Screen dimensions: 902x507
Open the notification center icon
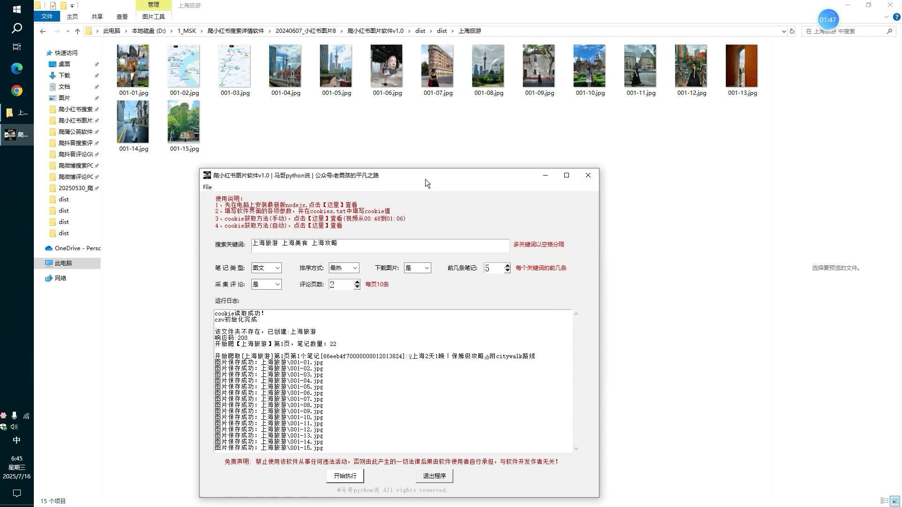(x=17, y=493)
